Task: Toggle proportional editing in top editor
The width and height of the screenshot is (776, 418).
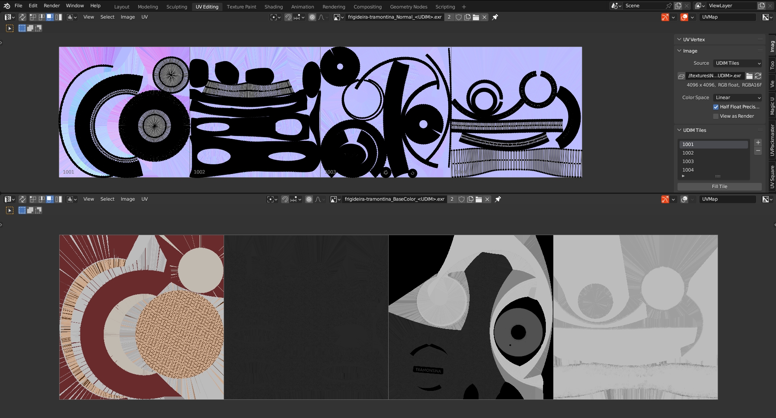Action: point(312,17)
